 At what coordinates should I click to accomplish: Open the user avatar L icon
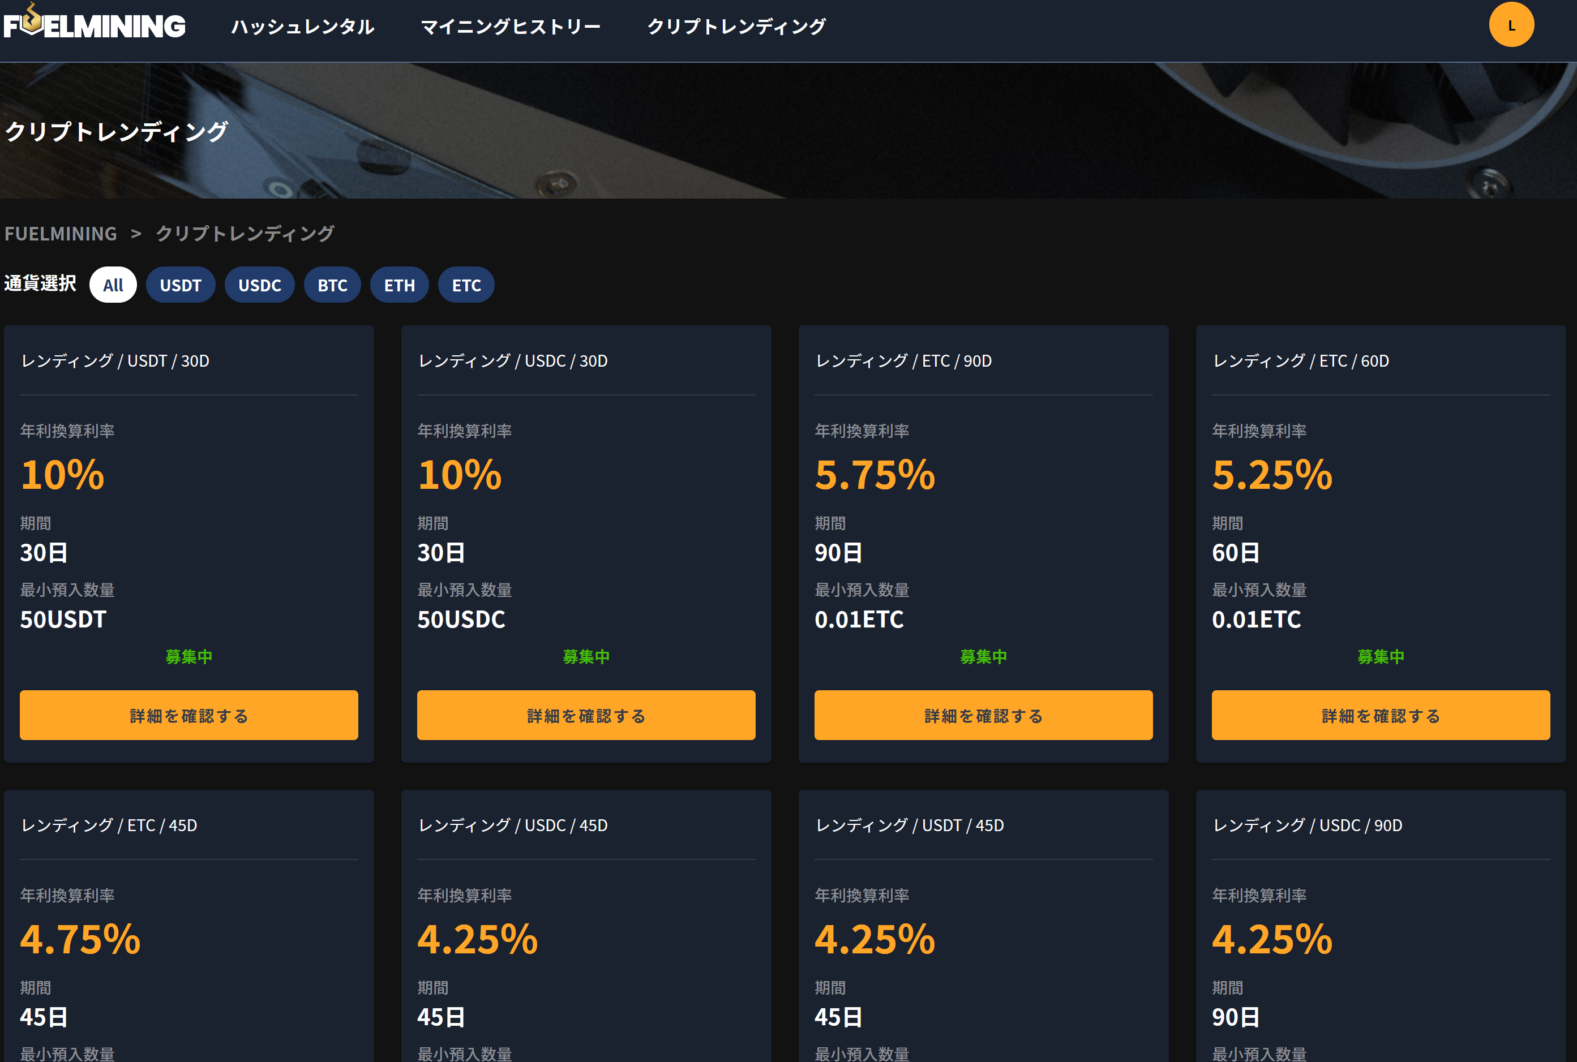[1511, 25]
